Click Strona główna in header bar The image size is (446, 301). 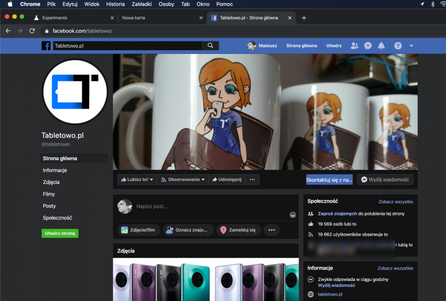[x=301, y=46]
